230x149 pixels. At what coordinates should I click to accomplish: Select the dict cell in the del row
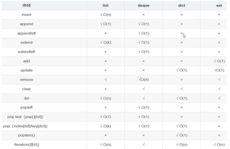[x=181, y=98]
